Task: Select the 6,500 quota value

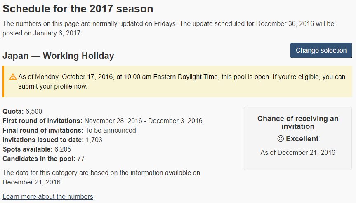Action: [x=34, y=111]
